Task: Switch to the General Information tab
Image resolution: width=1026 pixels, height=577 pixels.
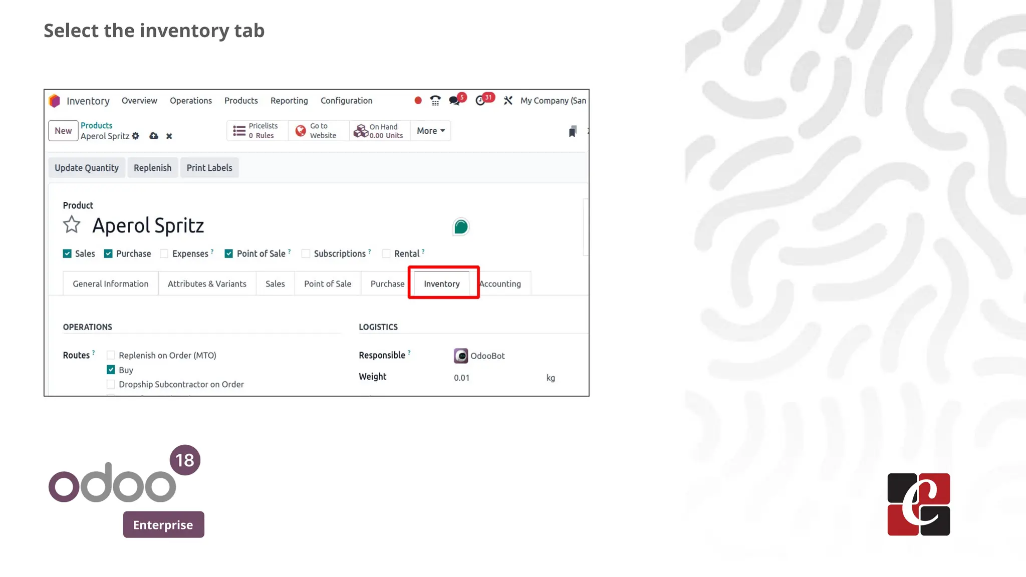Action: click(111, 283)
